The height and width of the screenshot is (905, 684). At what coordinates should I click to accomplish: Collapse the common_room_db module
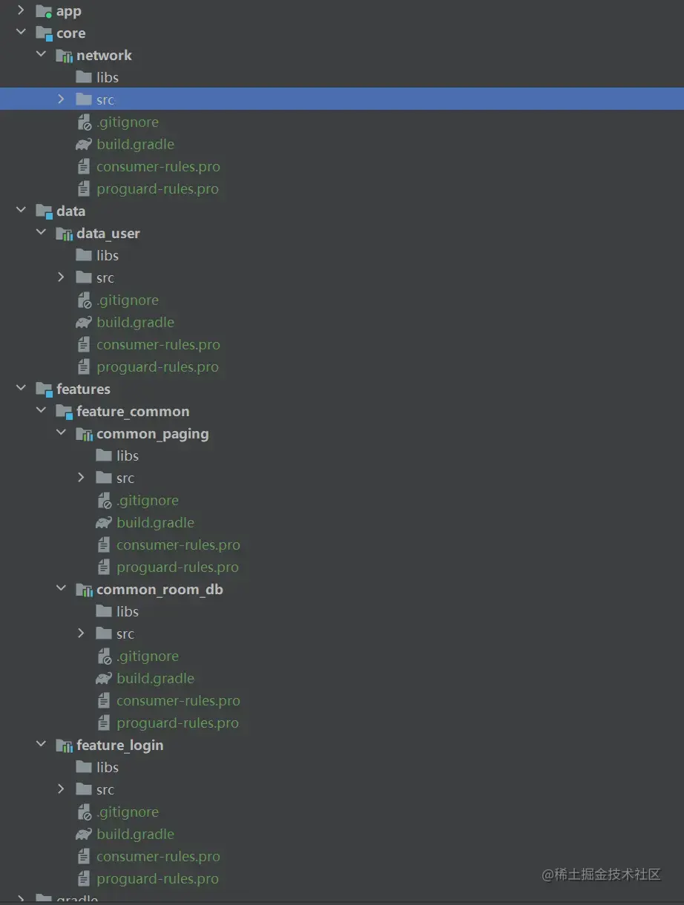coord(61,590)
